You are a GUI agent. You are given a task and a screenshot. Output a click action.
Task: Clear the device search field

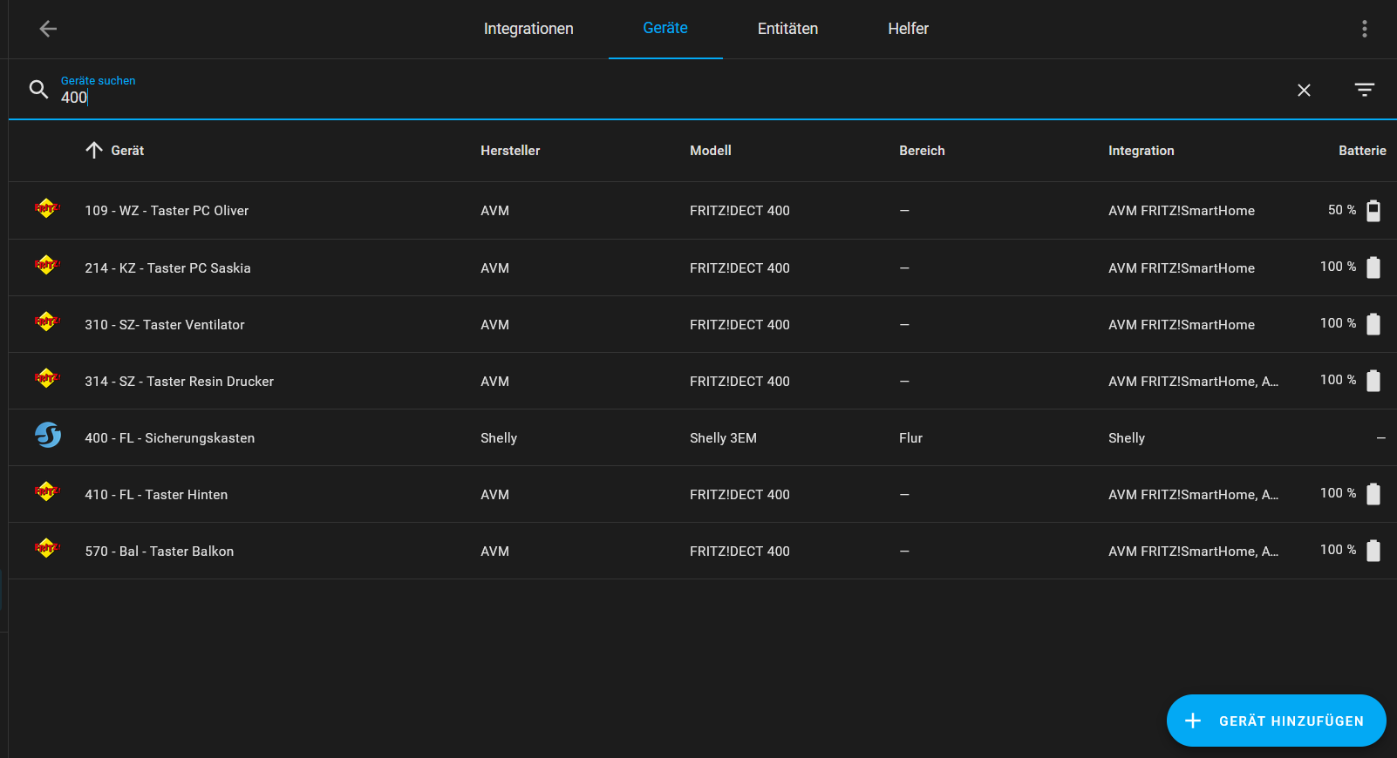pos(1304,90)
